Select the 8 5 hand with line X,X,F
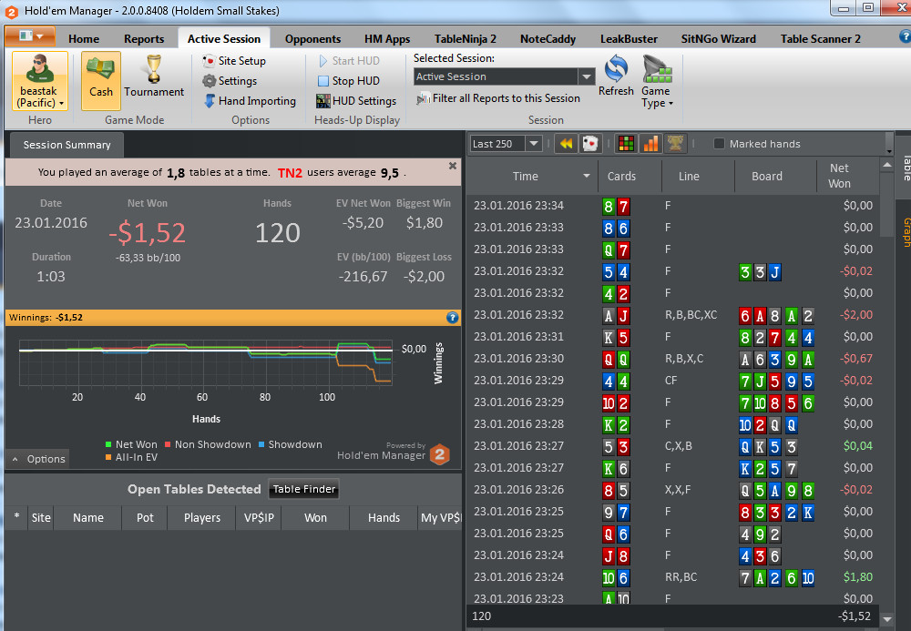Viewport: 911px width, 631px height. tap(673, 490)
